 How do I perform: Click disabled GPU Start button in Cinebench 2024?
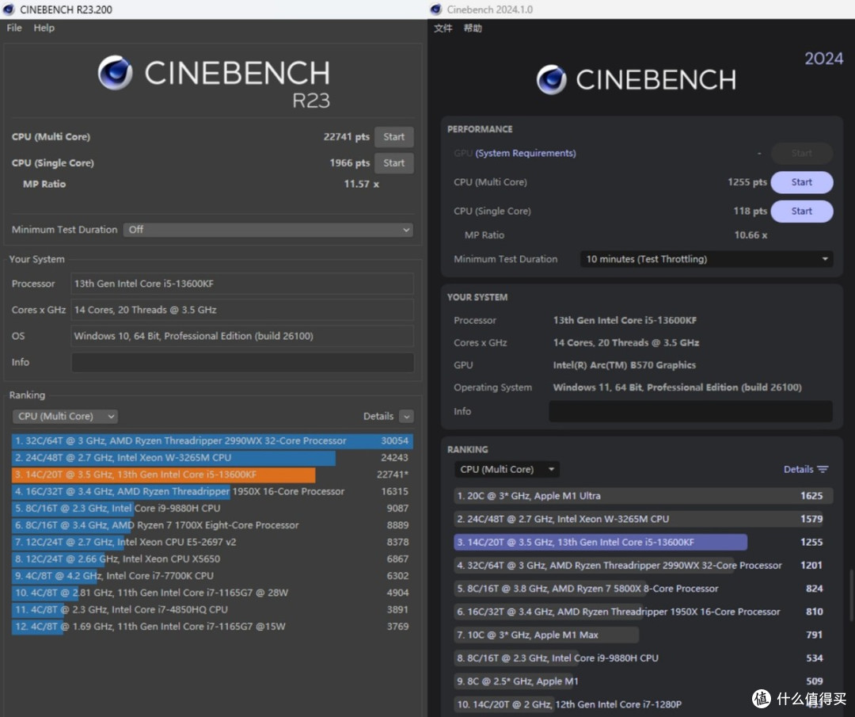[x=801, y=154]
